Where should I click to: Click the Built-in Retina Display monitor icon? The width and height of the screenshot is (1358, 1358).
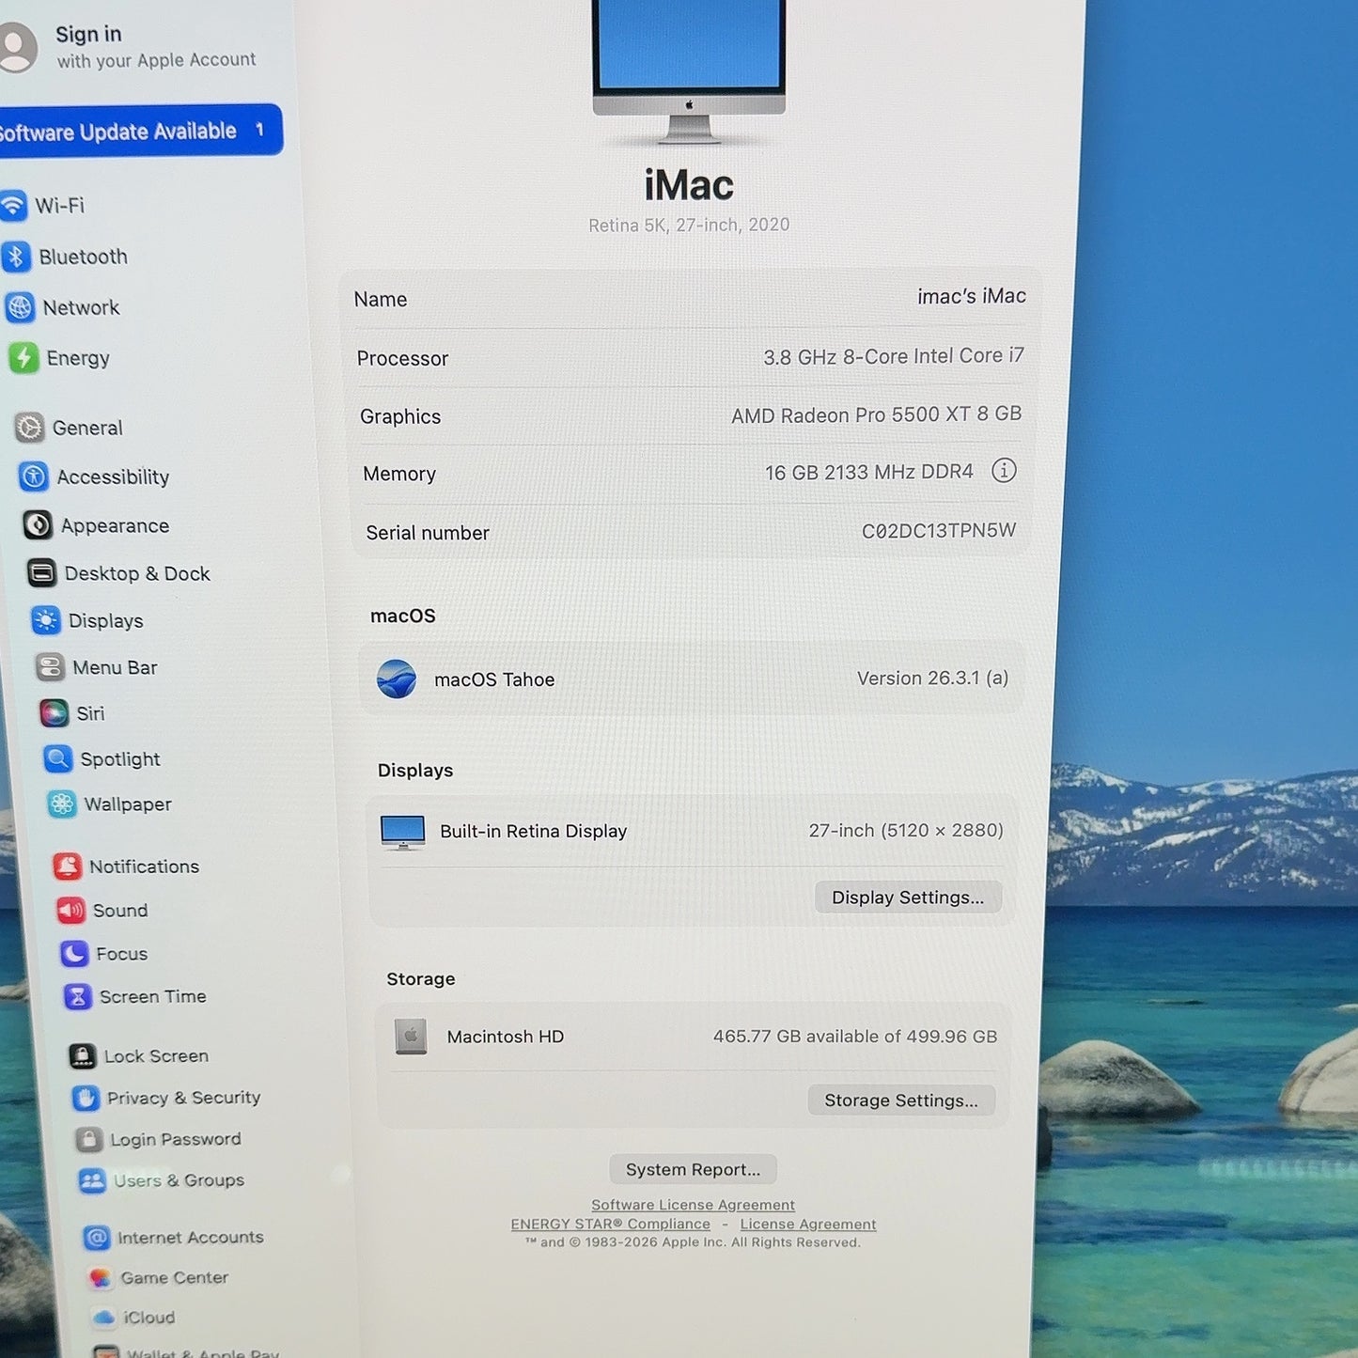point(403,832)
